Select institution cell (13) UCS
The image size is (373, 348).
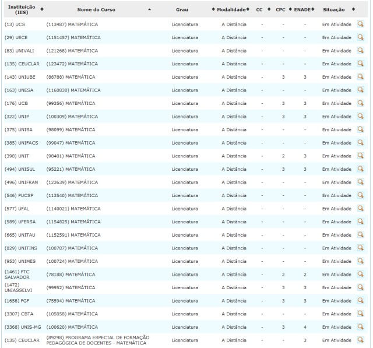(x=15, y=24)
